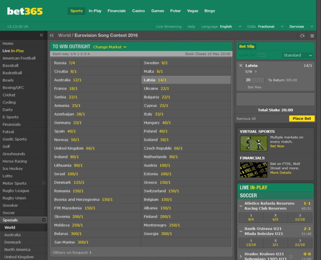Viewport: 321px width, 260px height.
Task: Select Georgia at 300/1
Action: click(186, 234)
